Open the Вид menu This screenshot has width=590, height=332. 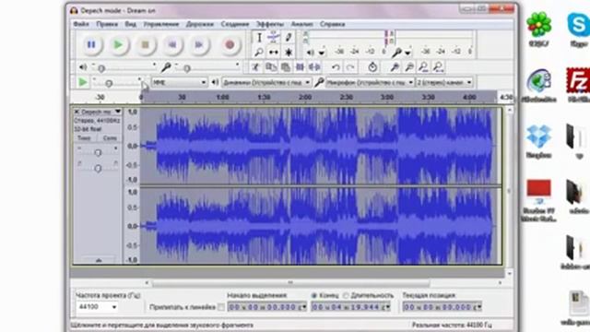click(131, 24)
